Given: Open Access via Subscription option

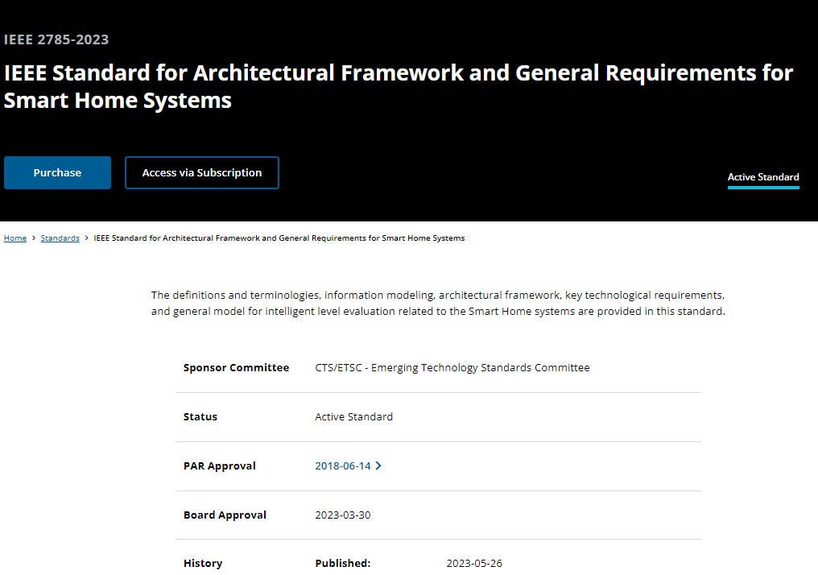Looking at the screenshot, I should [x=202, y=172].
